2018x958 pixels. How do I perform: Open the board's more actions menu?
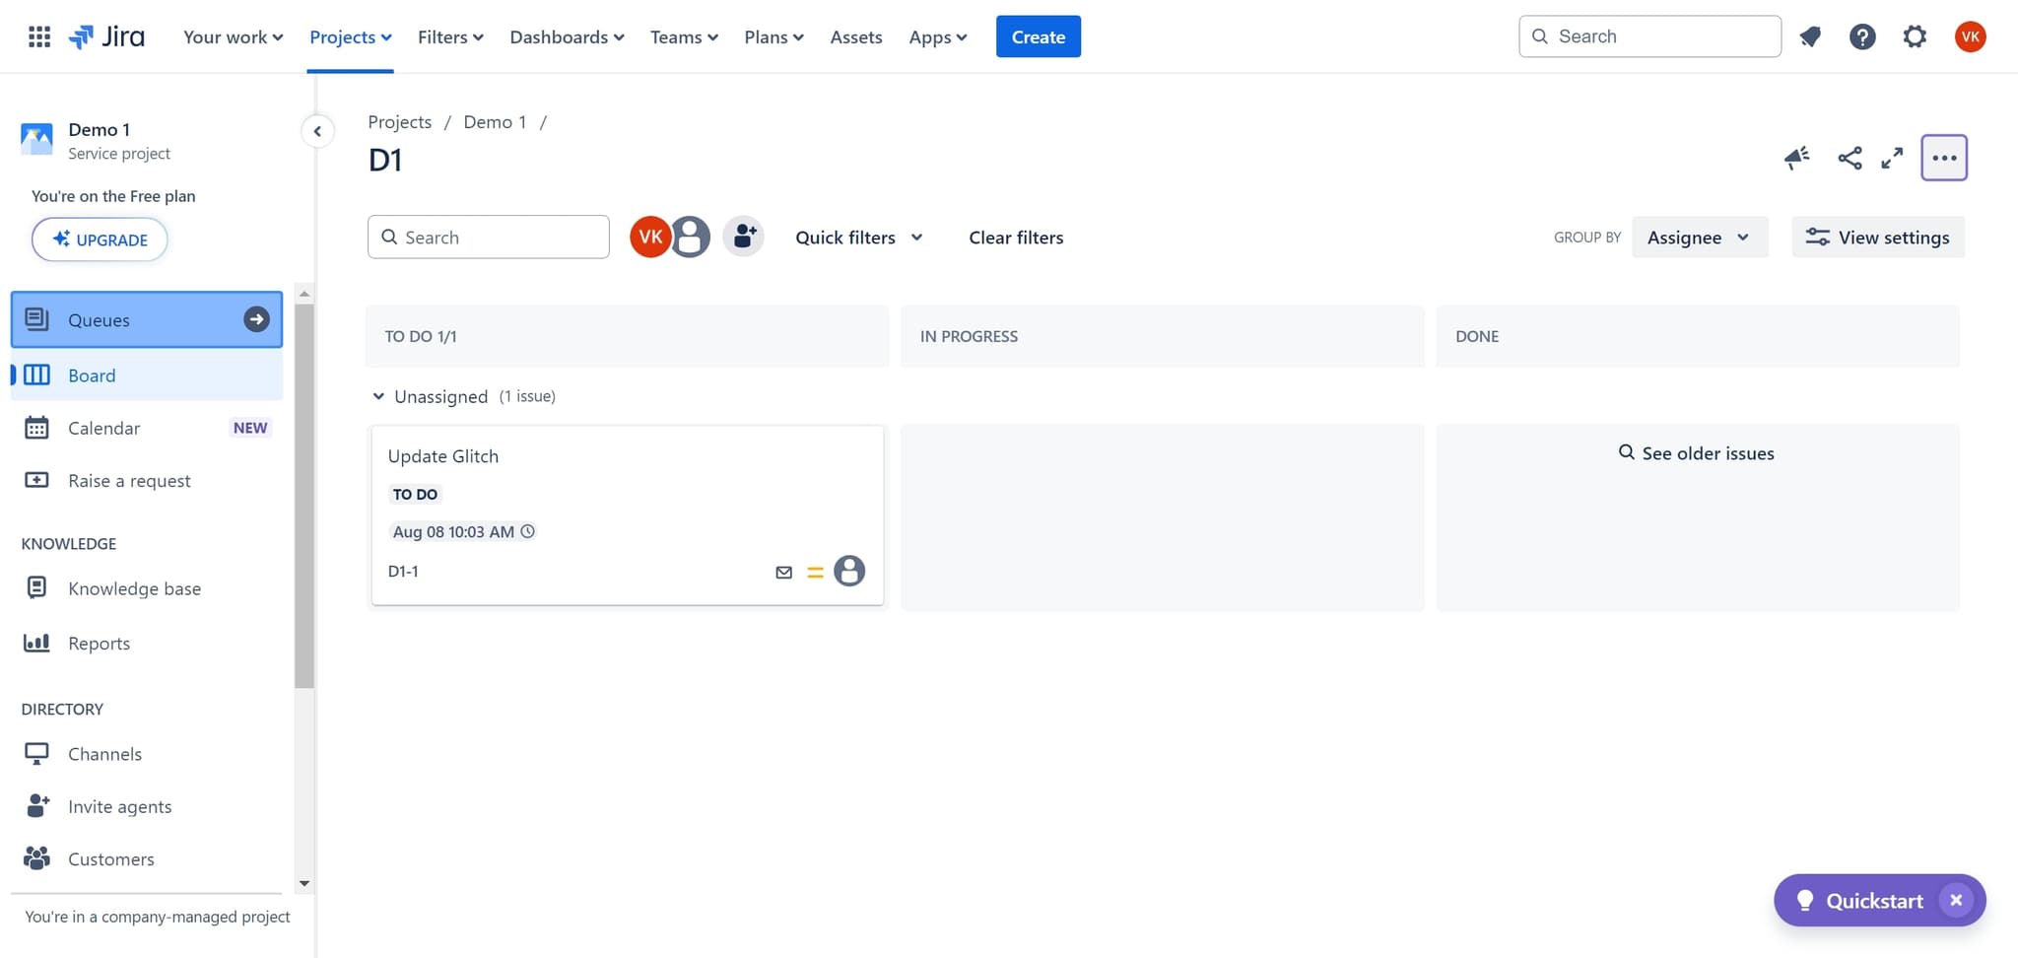1943,158
